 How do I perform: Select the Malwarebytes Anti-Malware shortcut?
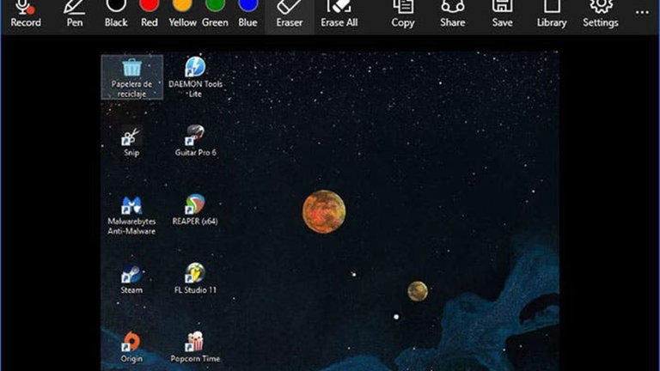tap(131, 216)
